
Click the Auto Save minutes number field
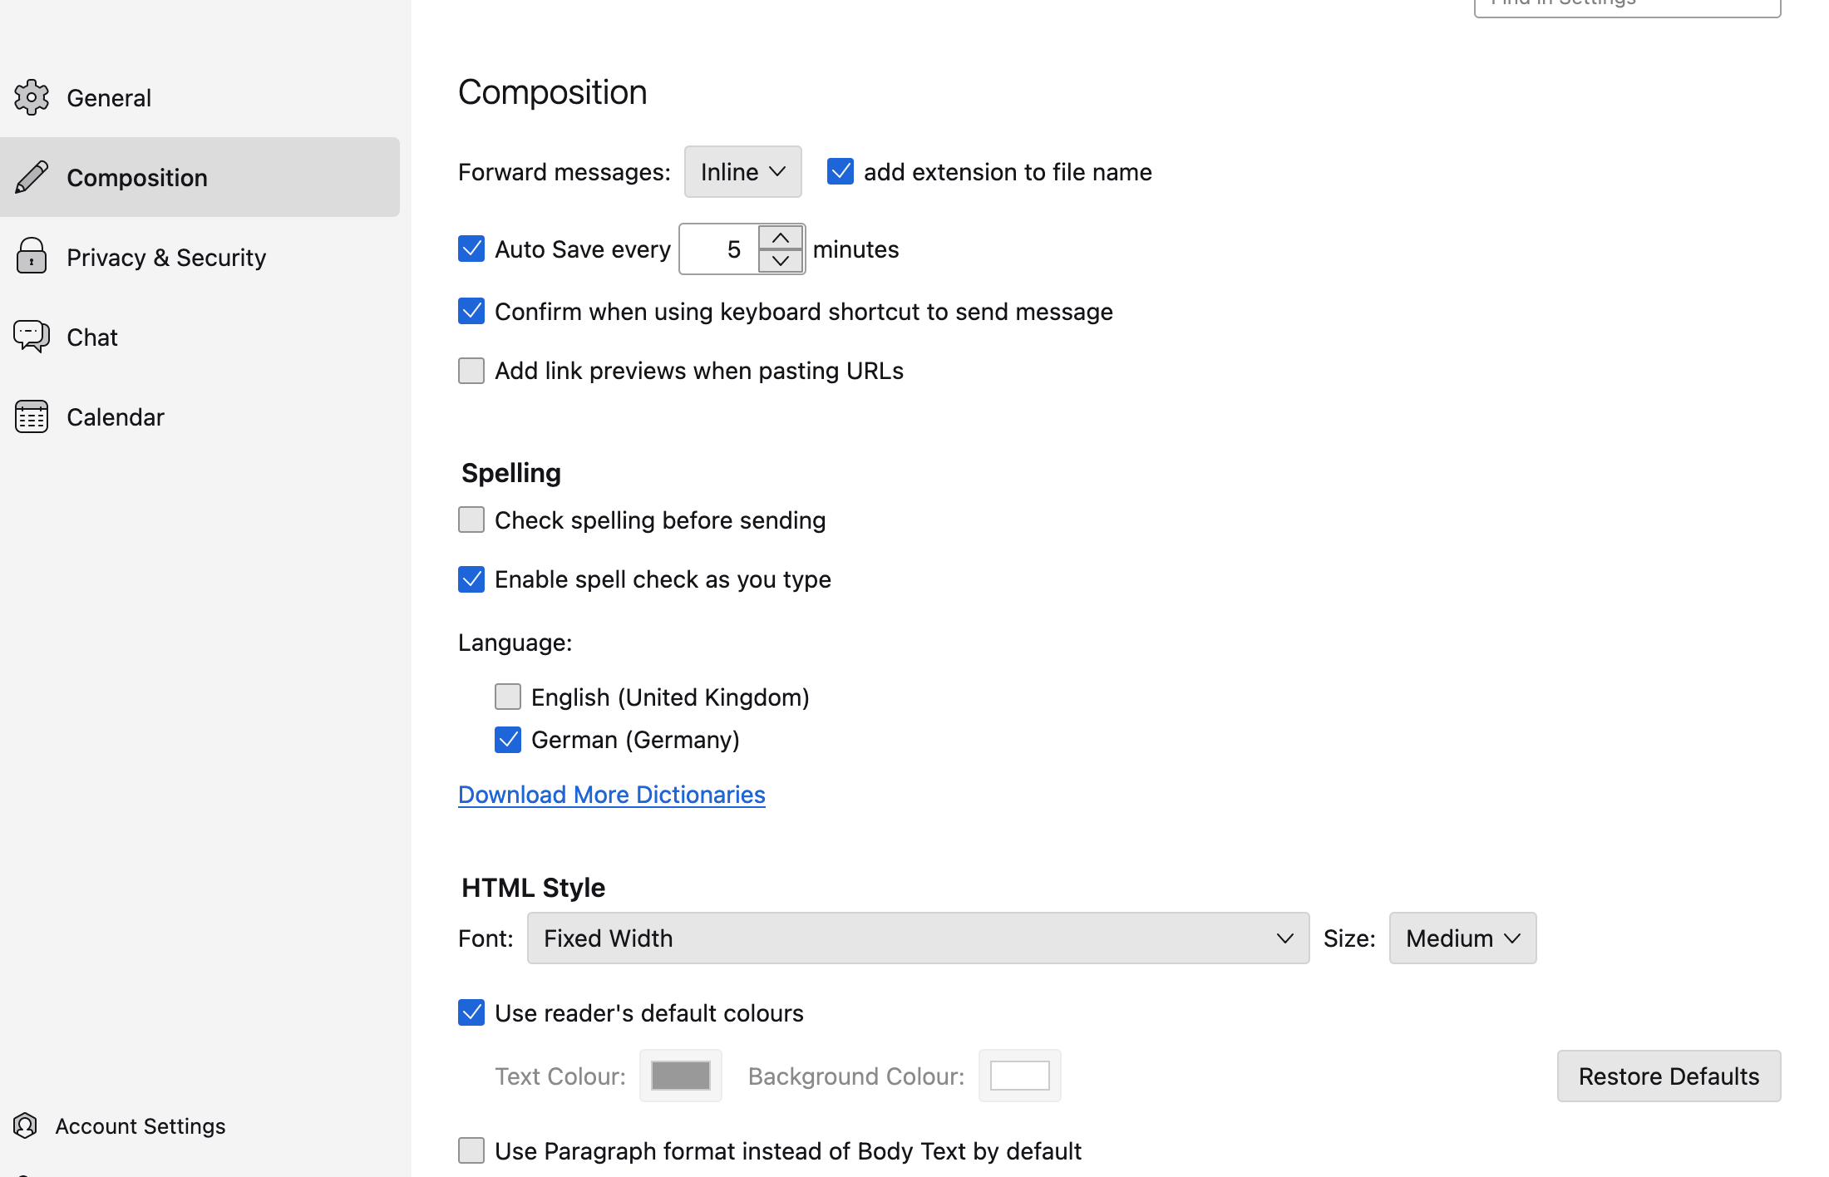click(720, 249)
